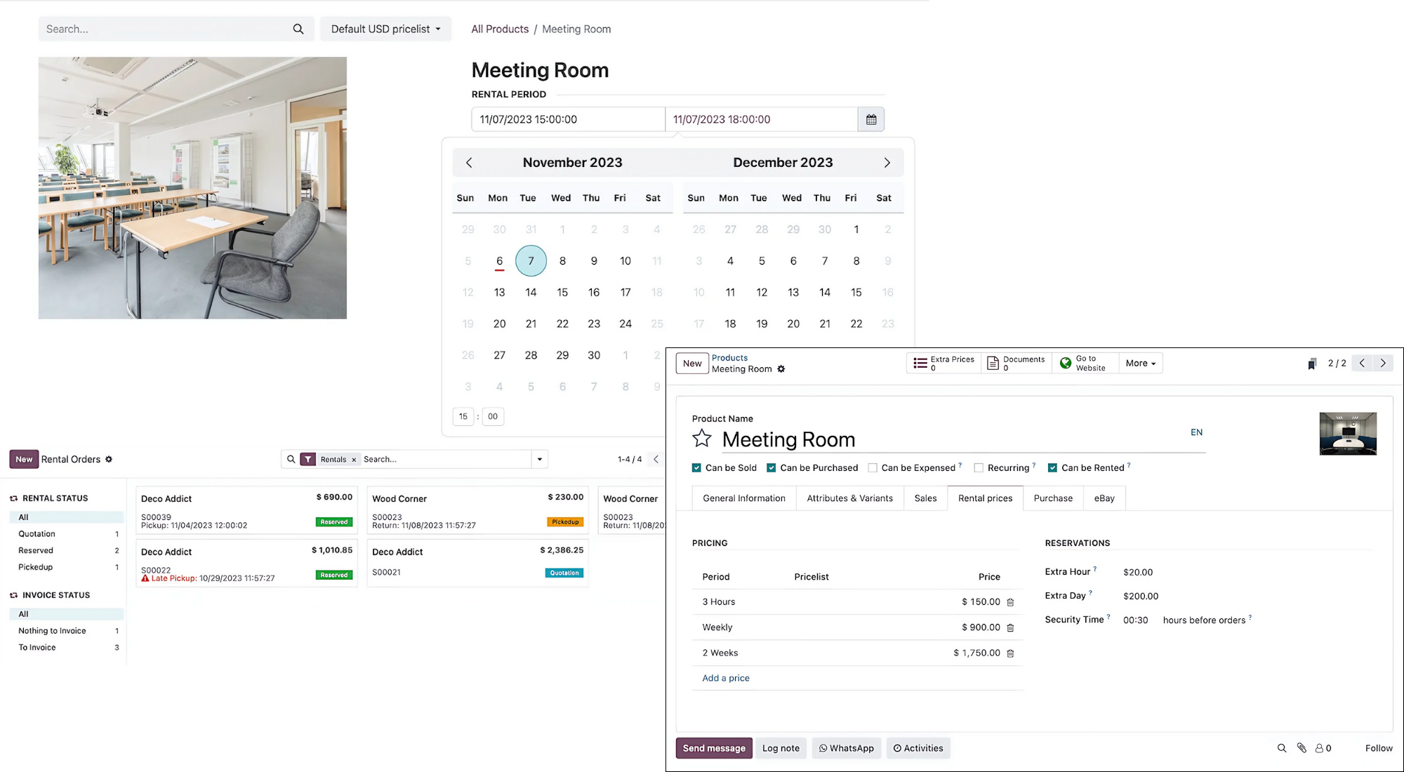Switch to the General Information tab
This screenshot has width=1404, height=772.
tap(743, 498)
